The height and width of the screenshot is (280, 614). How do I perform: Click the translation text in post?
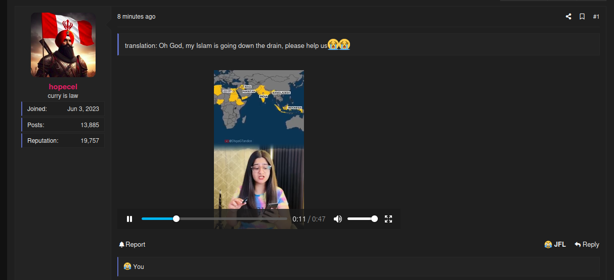[226, 46]
